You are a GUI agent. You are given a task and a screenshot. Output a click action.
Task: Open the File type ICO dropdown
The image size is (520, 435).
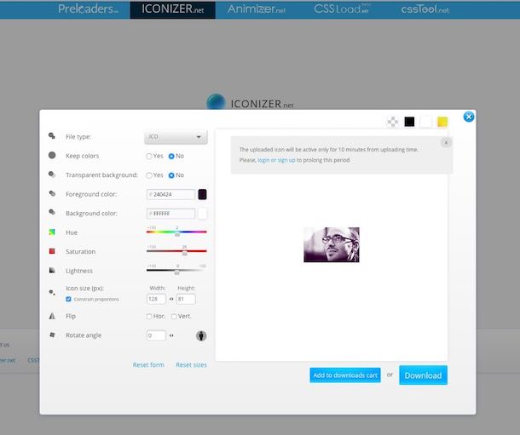[176, 137]
